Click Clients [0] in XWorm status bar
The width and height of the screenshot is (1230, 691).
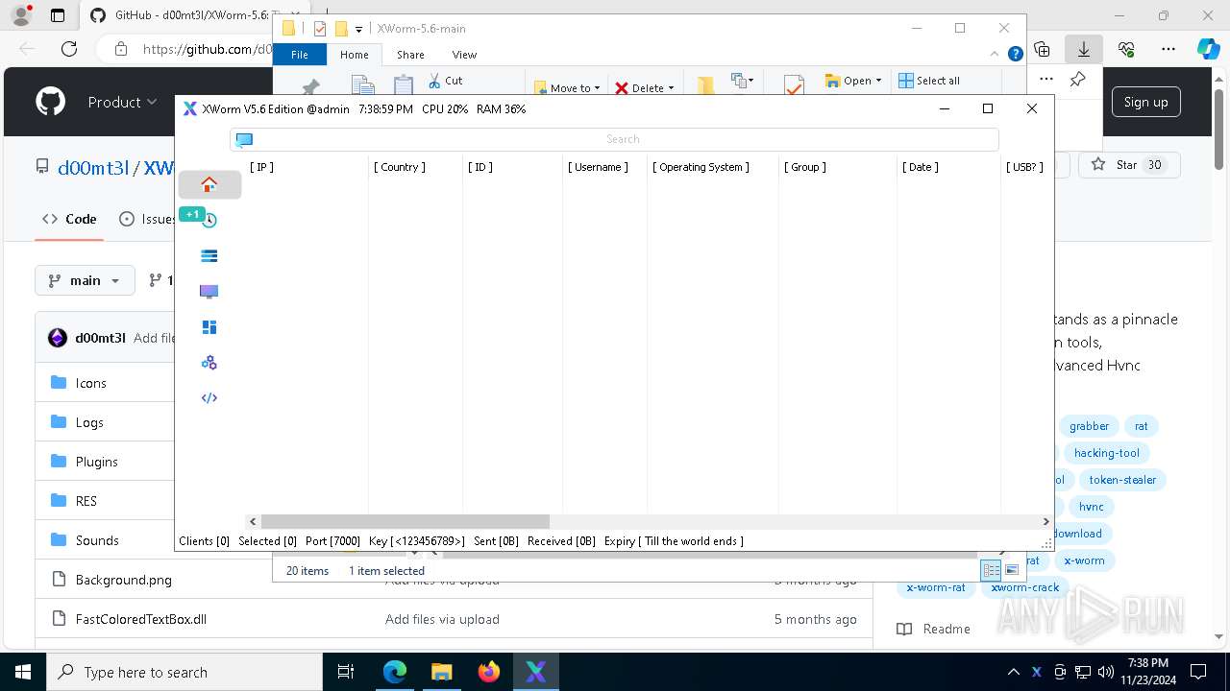tap(204, 541)
